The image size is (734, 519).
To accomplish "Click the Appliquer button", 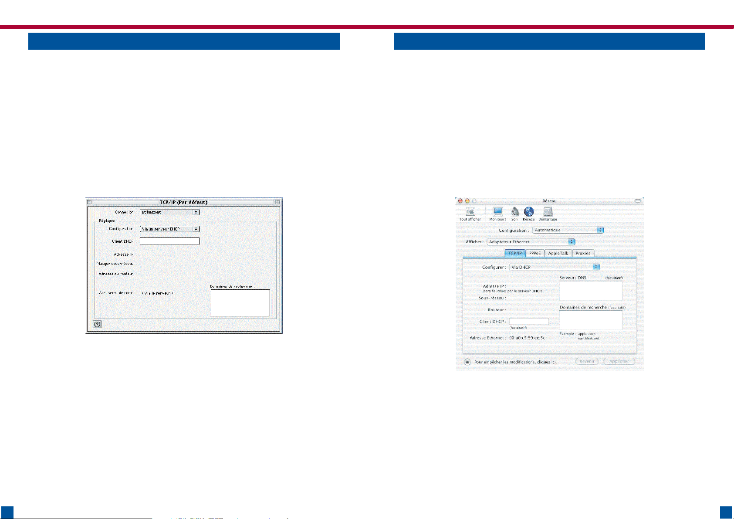I will pos(619,361).
